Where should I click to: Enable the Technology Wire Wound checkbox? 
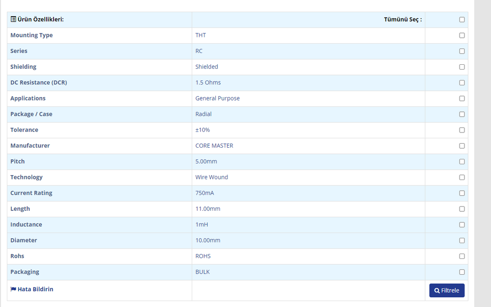coord(462,178)
